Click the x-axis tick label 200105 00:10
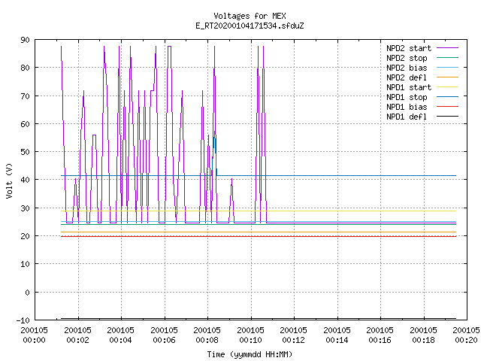 coord(251,335)
